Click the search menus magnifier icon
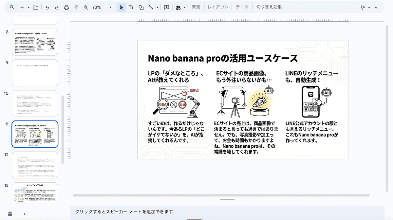The height and width of the screenshot is (220, 393). click(12, 7)
